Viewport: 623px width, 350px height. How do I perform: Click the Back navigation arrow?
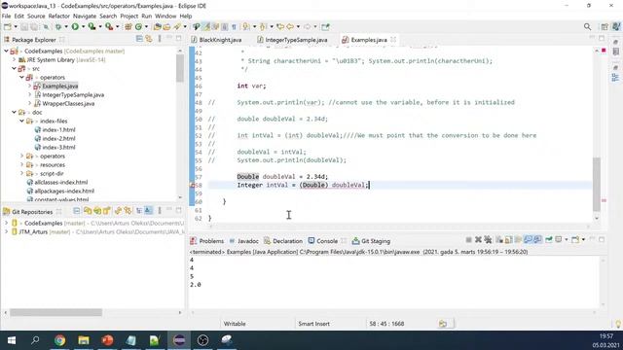[290, 26]
